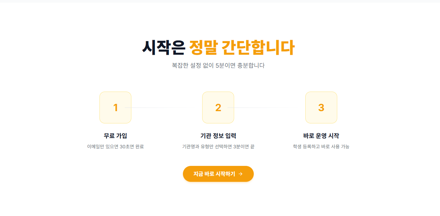Screen dimensions: 440x216
Task: Click the text 이메일만 있으면 30초면 완료
Action: coord(115,146)
